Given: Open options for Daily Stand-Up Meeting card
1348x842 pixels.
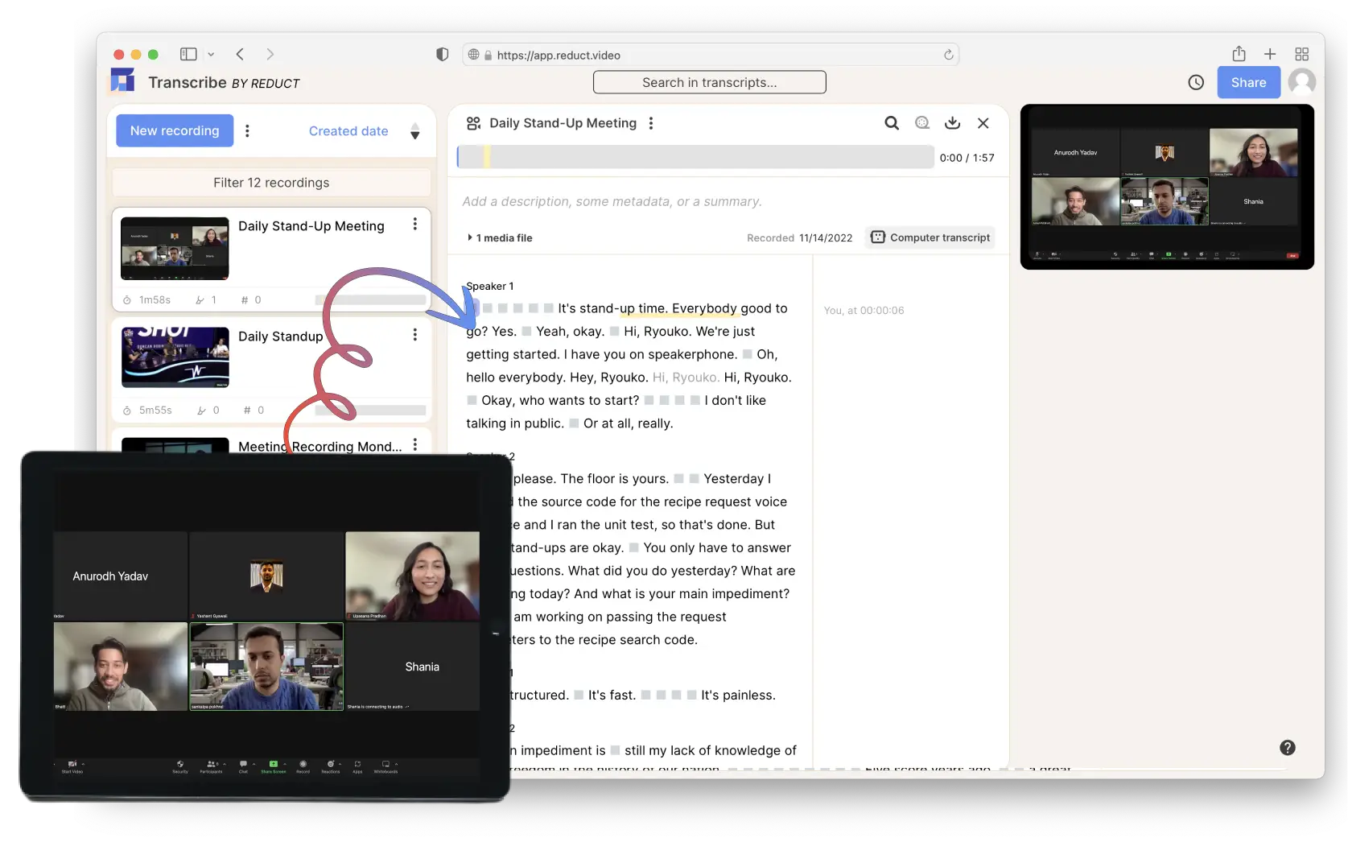Looking at the screenshot, I should [414, 225].
